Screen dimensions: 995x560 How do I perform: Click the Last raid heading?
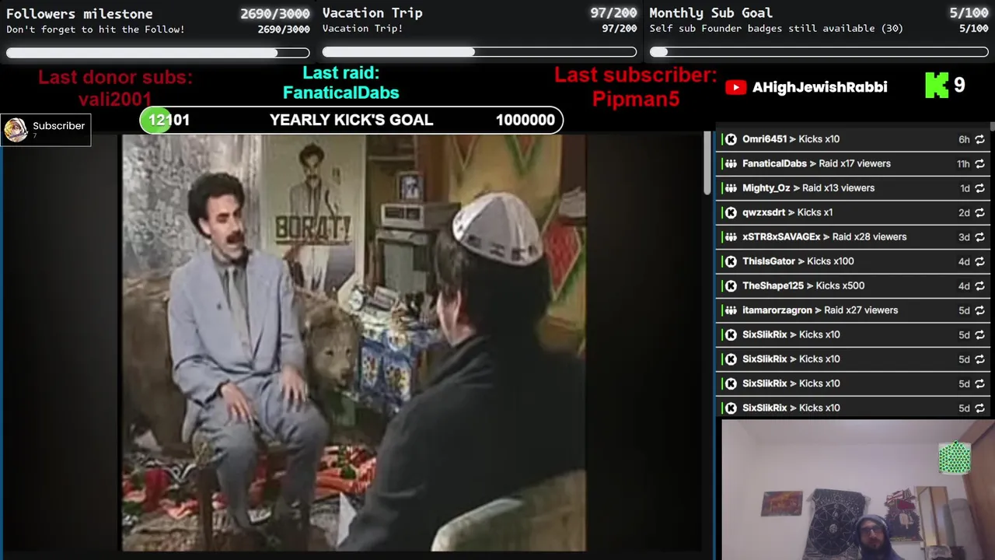[x=340, y=73]
